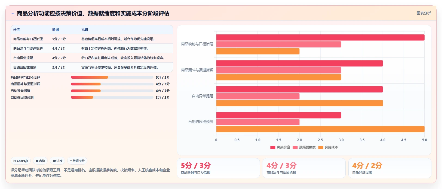Click description 基础价值高且成本相对可控
The height and width of the screenshot is (189, 442).
click(119, 39)
